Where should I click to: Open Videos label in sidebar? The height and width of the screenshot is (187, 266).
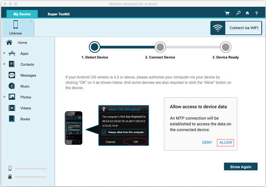(25, 108)
